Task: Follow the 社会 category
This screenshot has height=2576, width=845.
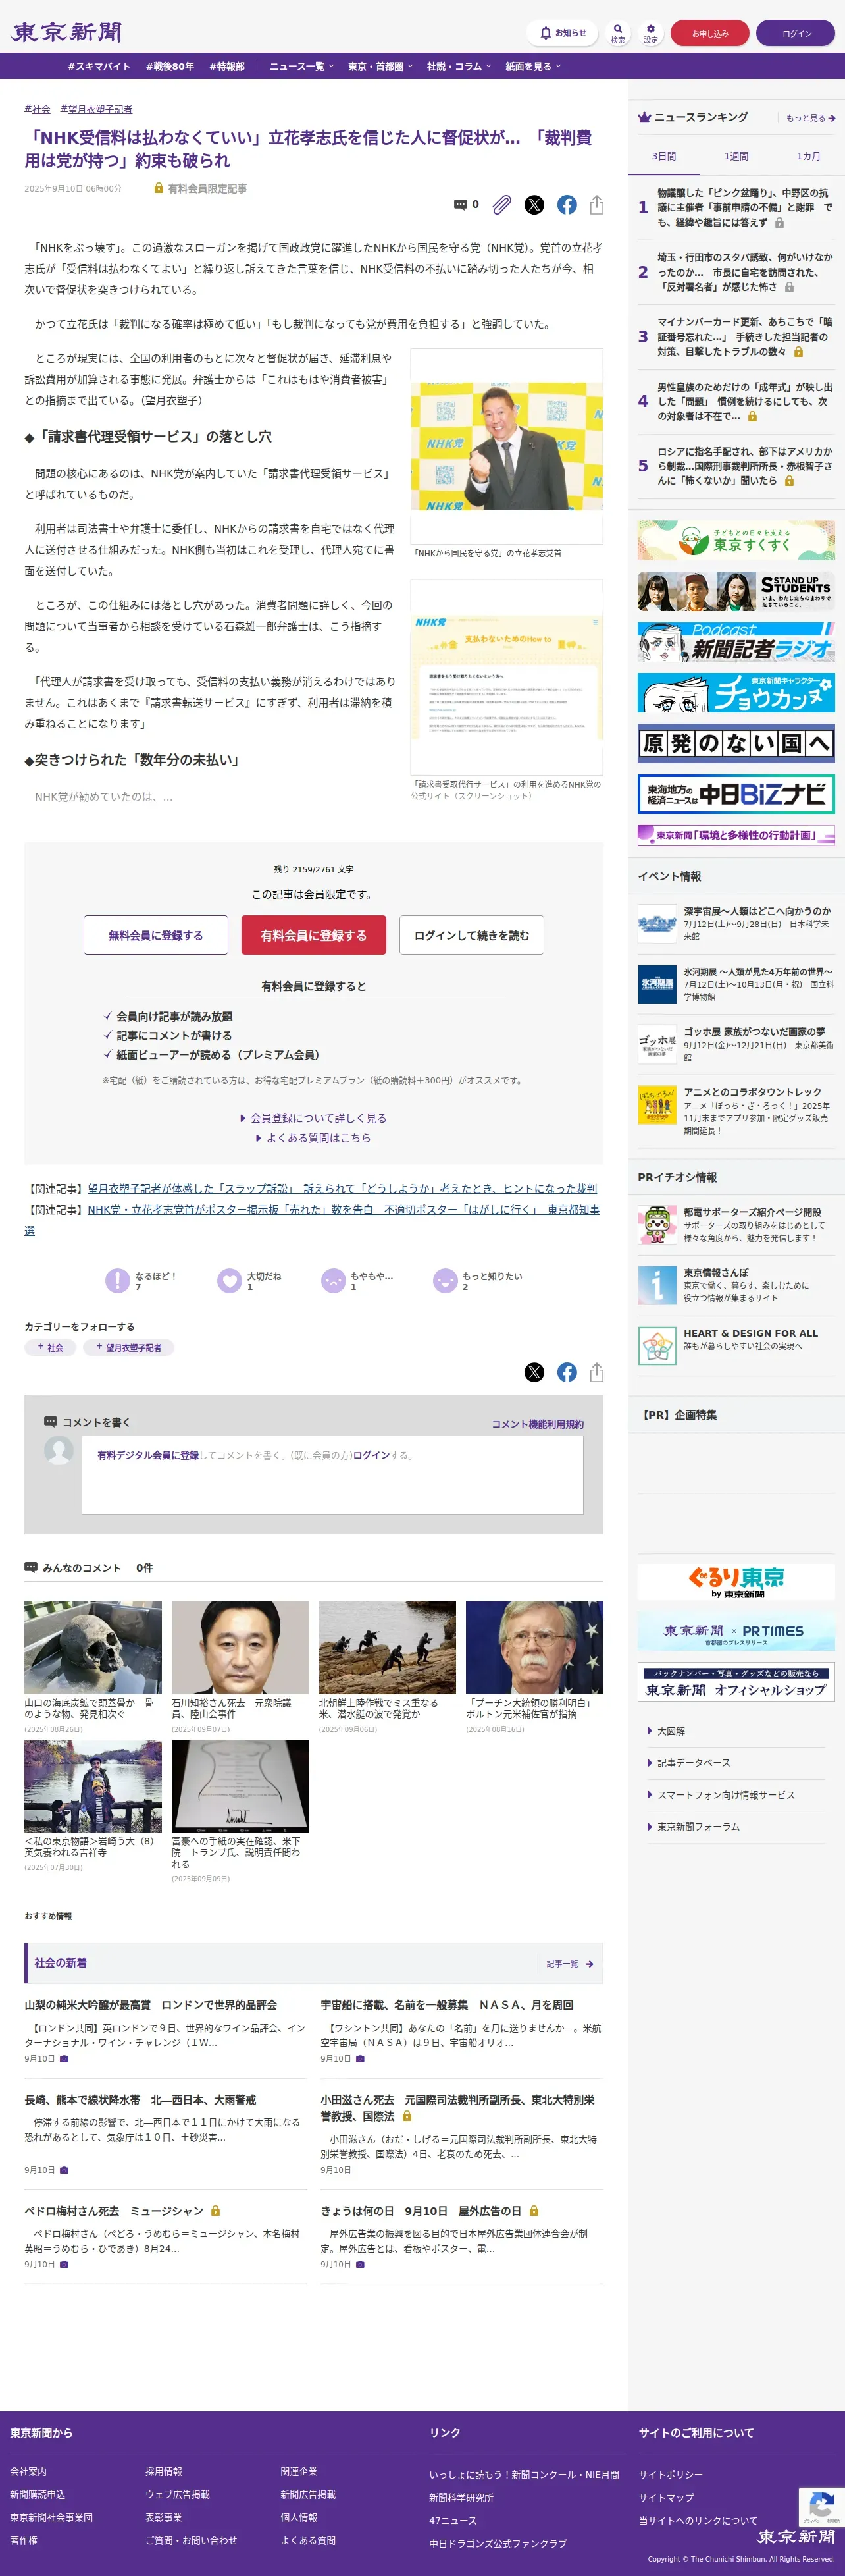Action: click(50, 1348)
